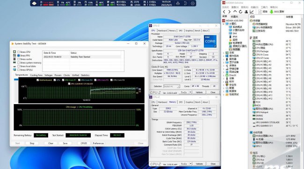Switch to Cooling Fans tab in Stability Test
The image size is (304, 169).
click(36, 75)
